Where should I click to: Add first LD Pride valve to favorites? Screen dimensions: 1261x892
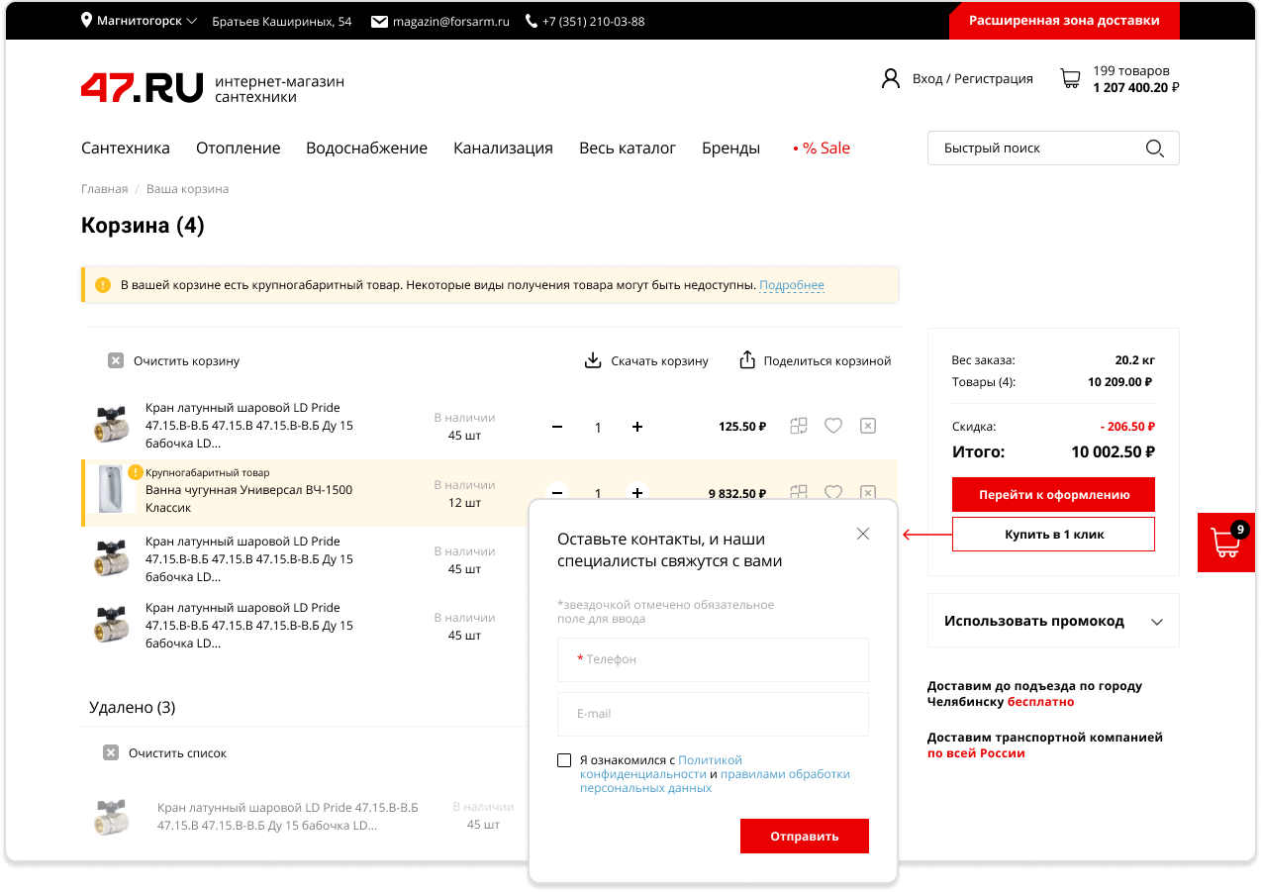[x=833, y=426]
